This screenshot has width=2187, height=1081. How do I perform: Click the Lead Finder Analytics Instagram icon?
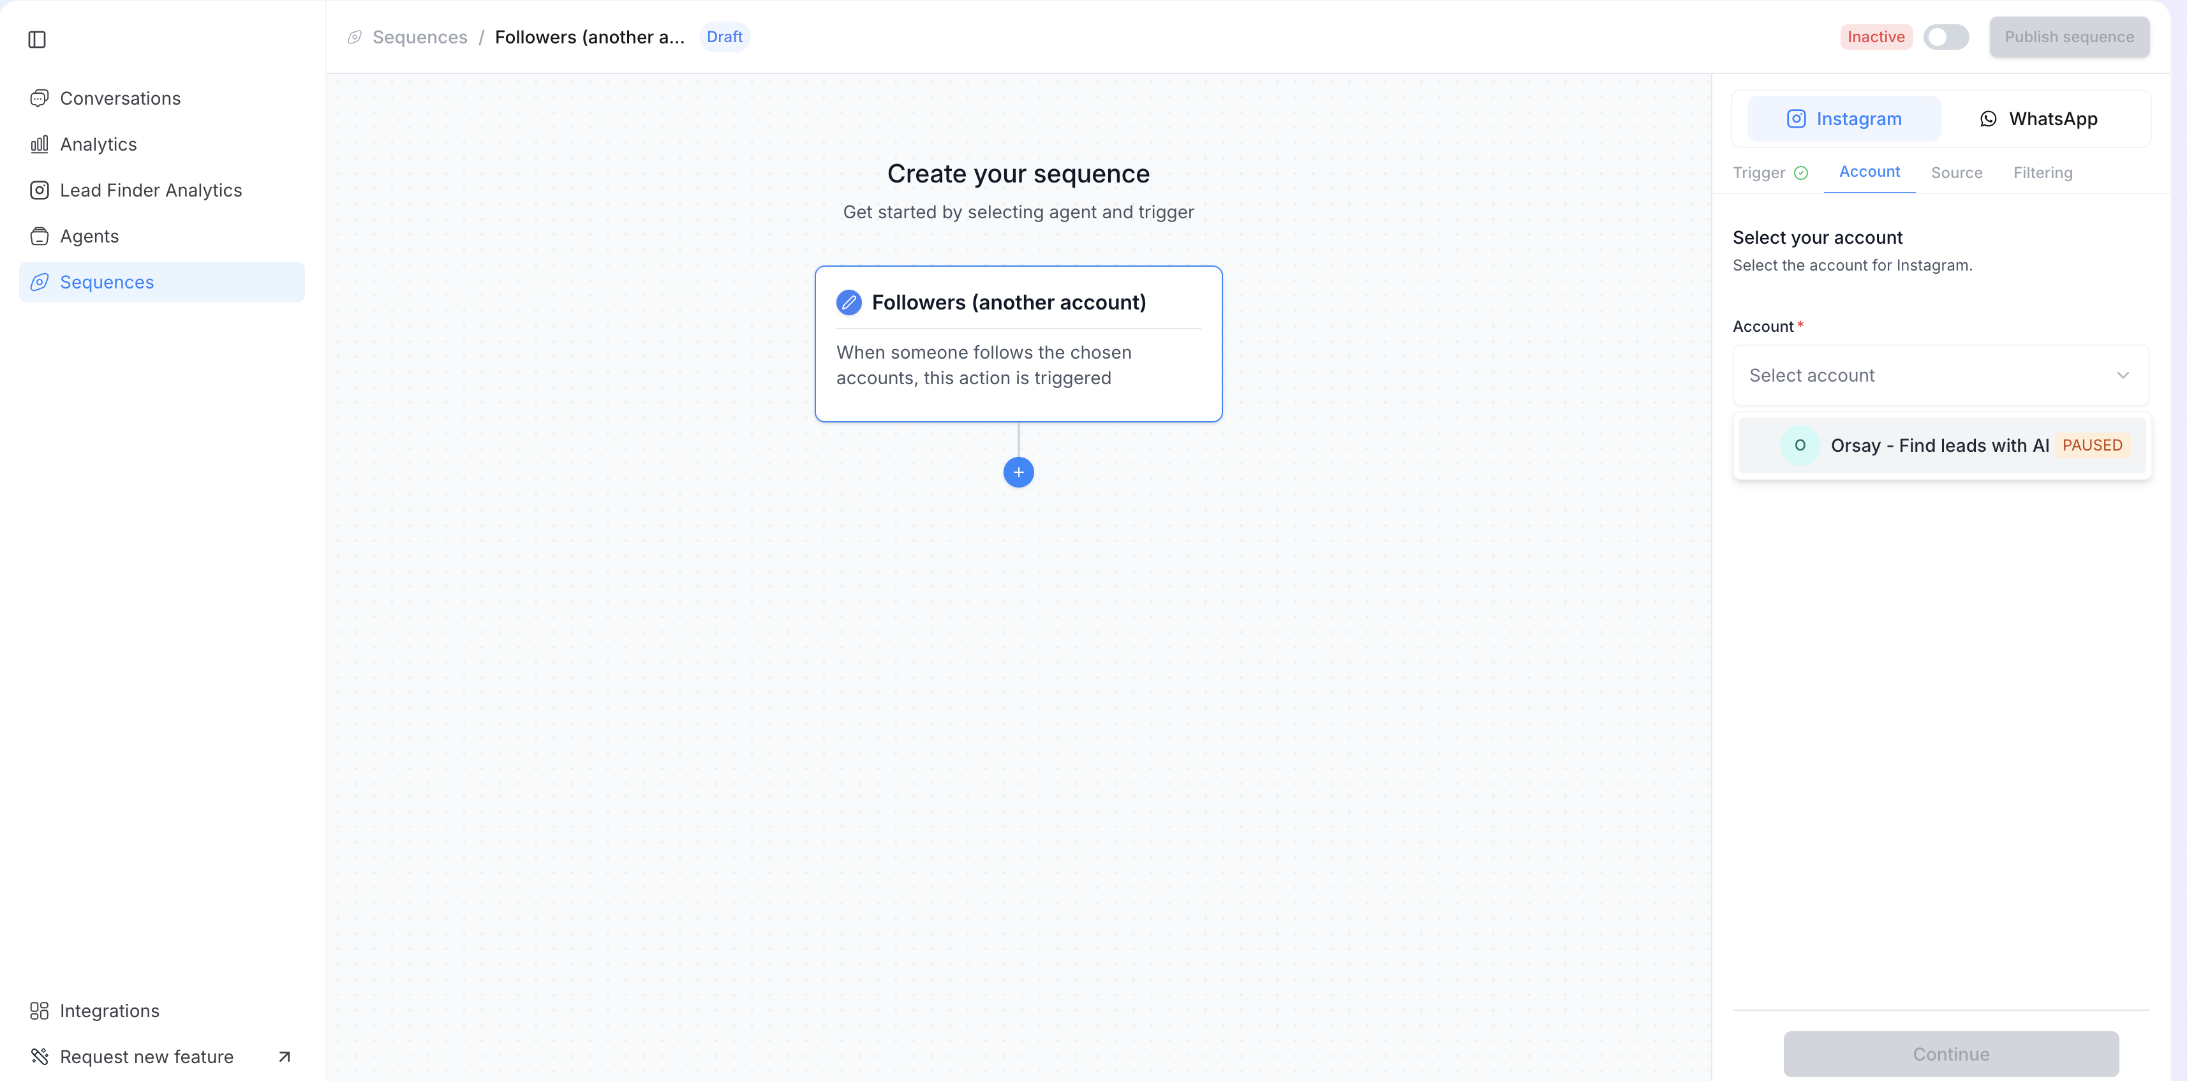[39, 190]
